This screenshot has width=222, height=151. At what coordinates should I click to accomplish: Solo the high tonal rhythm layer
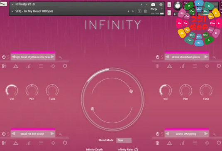(x=8, y=57)
